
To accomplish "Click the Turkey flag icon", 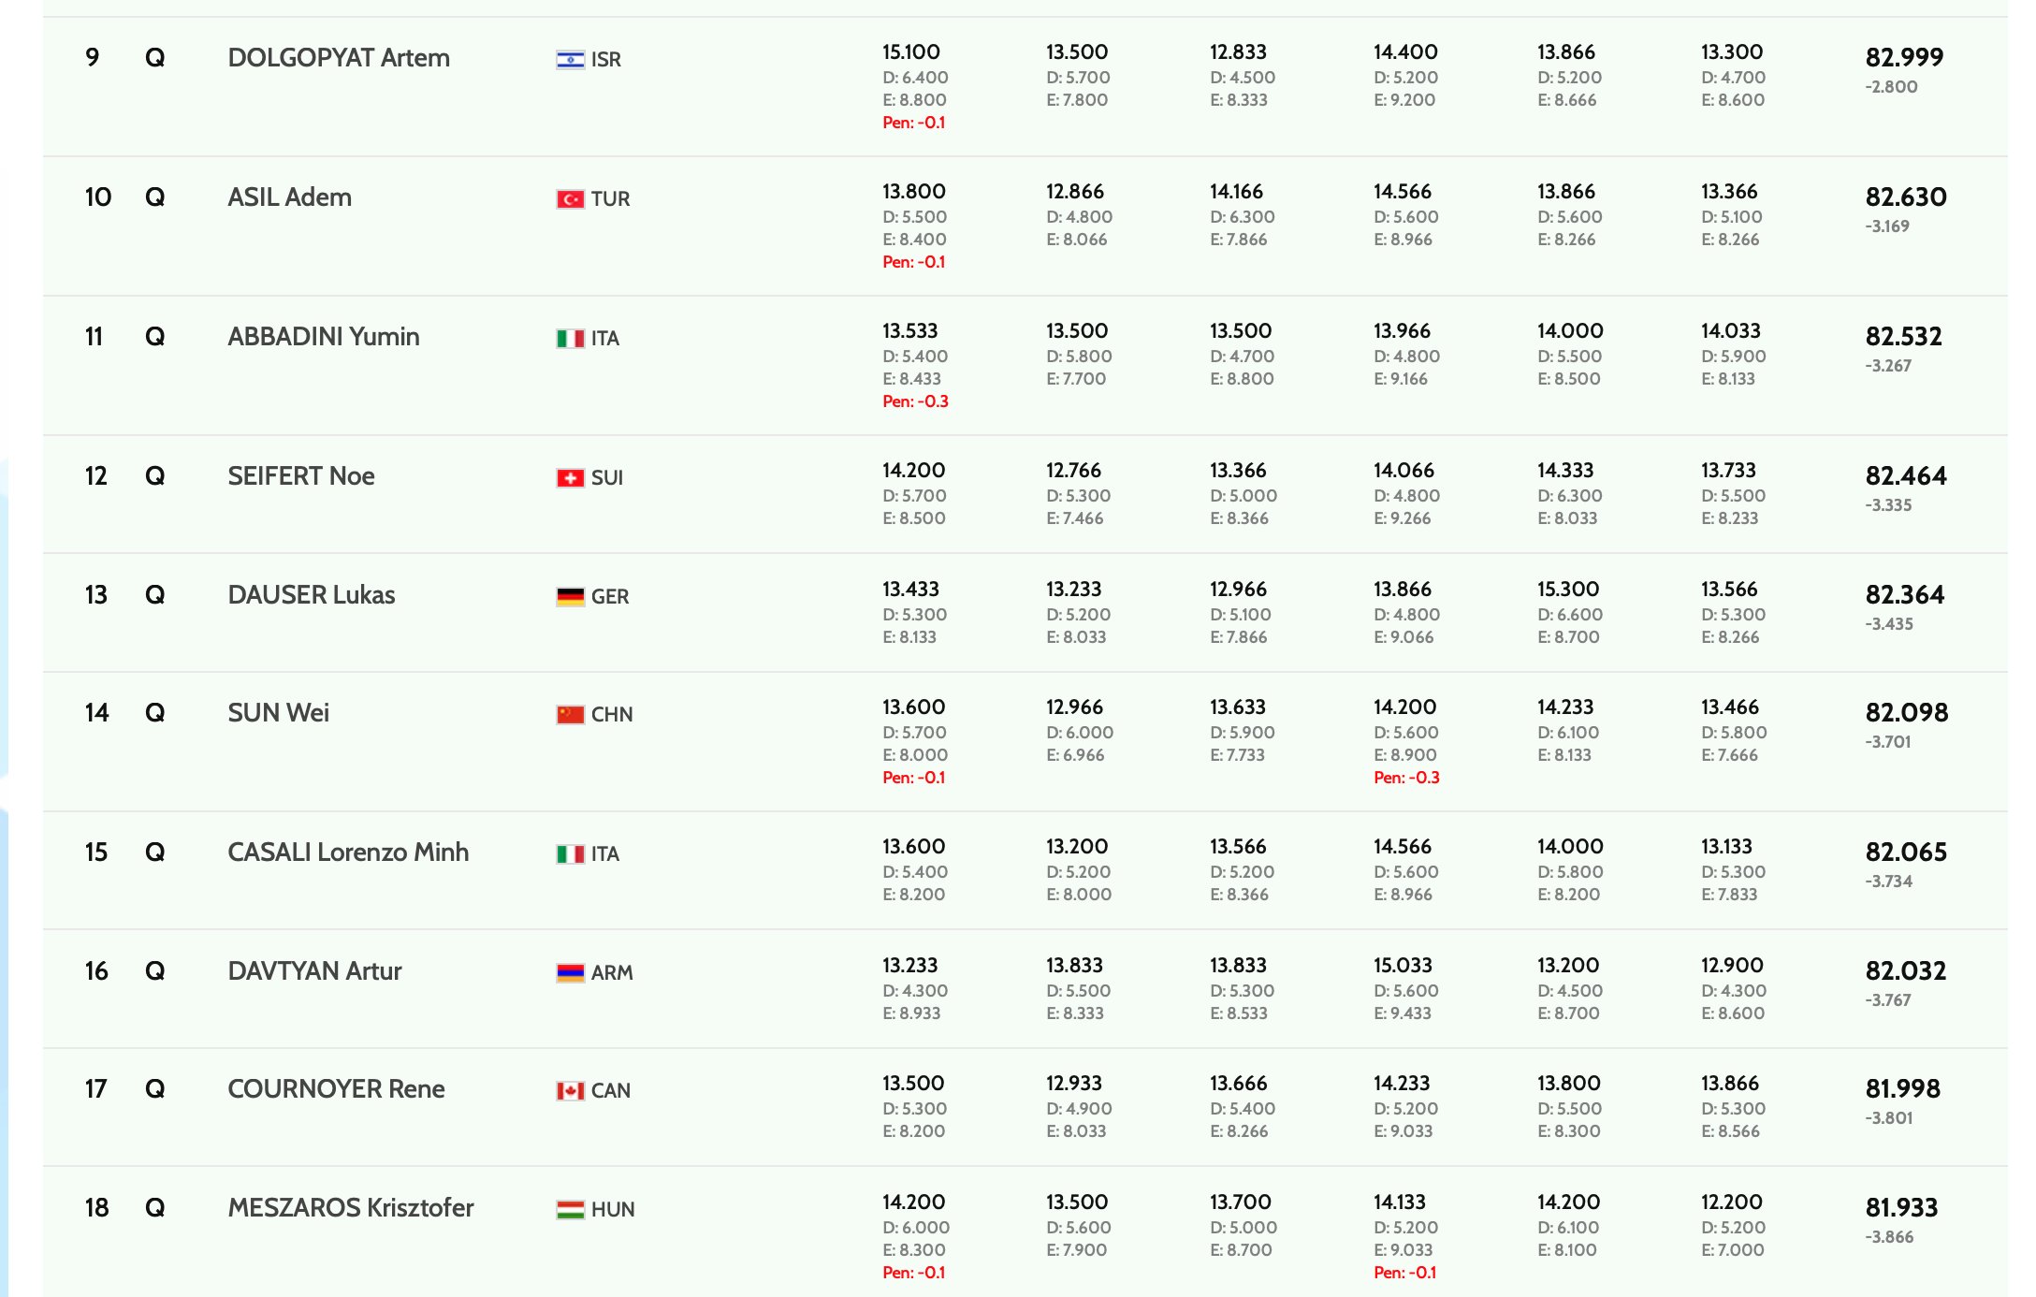I will pos(570,199).
